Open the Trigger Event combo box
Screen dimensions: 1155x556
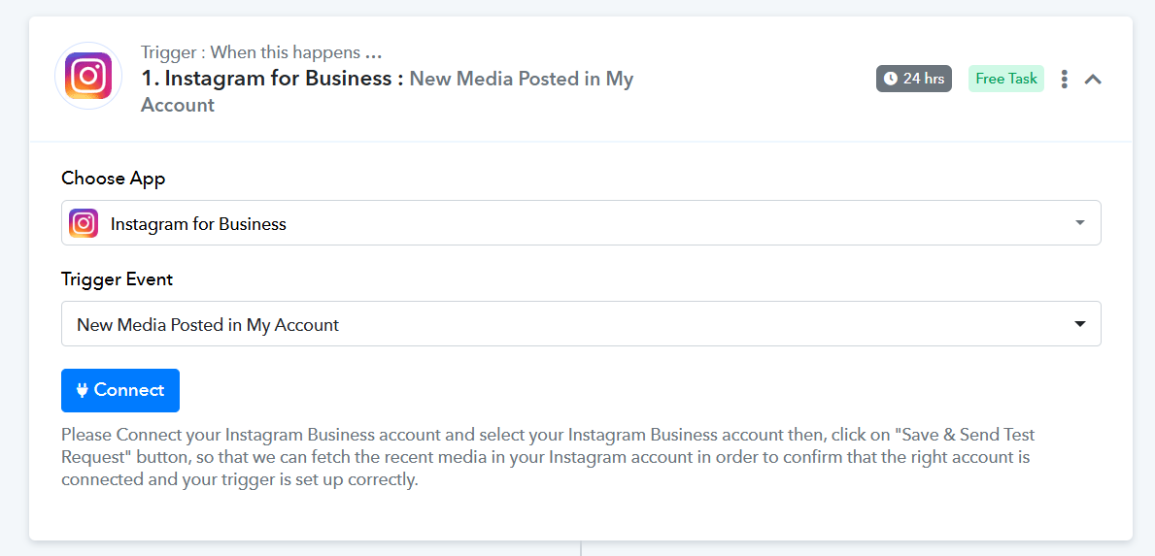click(x=581, y=324)
